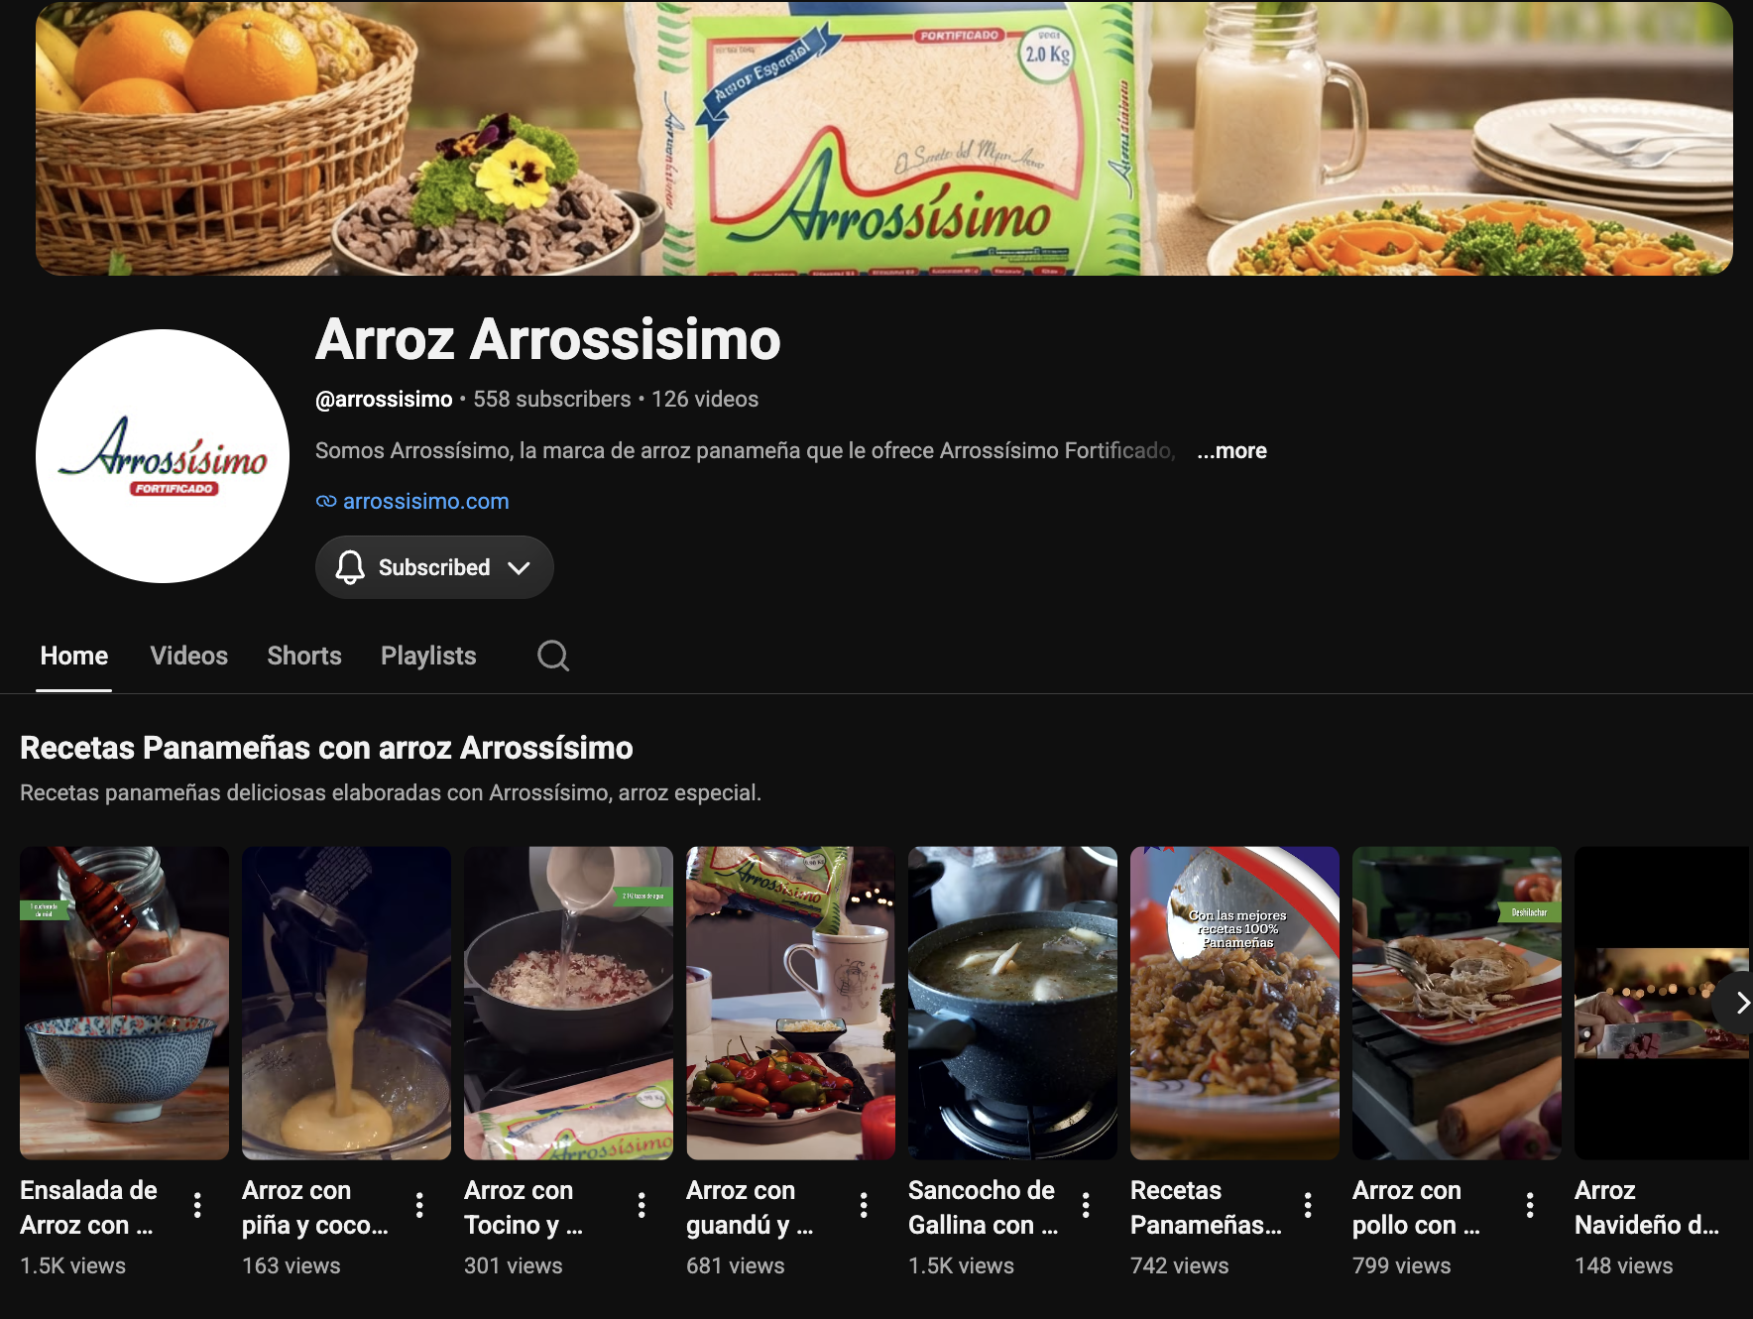Click the 126 videos count
This screenshot has width=1753, height=1319.
[x=705, y=399]
